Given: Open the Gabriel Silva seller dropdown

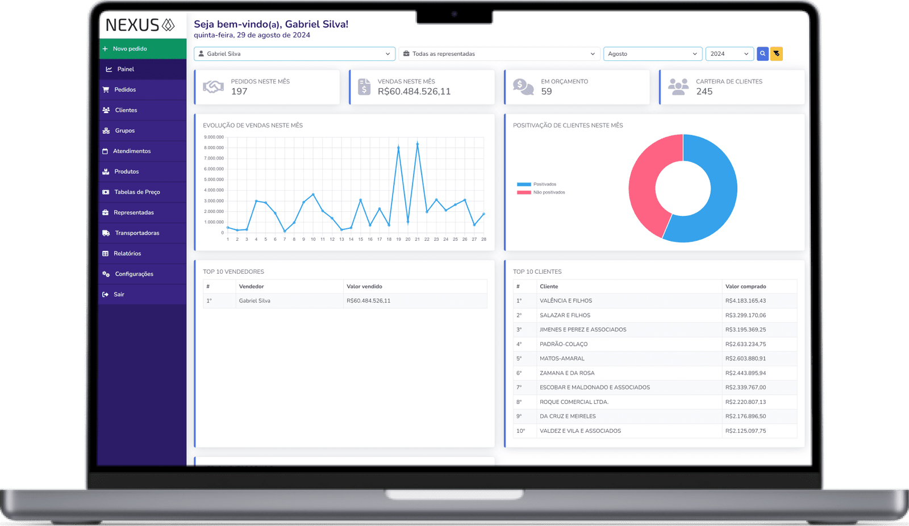Looking at the screenshot, I should [294, 54].
